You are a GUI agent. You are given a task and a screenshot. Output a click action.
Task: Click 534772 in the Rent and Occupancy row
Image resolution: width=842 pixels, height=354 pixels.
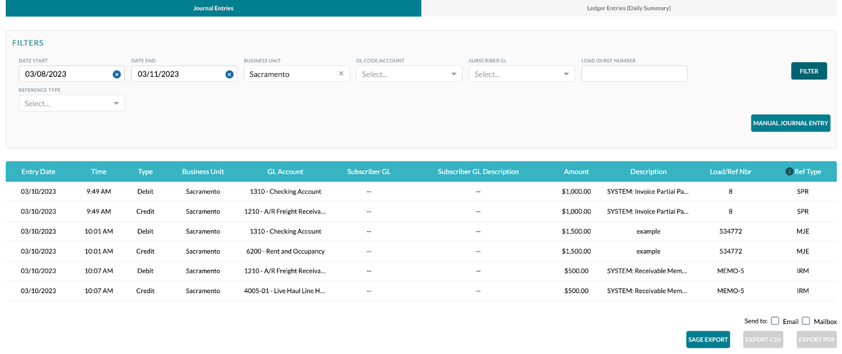click(x=730, y=251)
